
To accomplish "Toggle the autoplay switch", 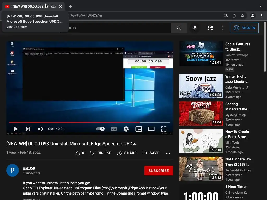I will coord(100,129).
